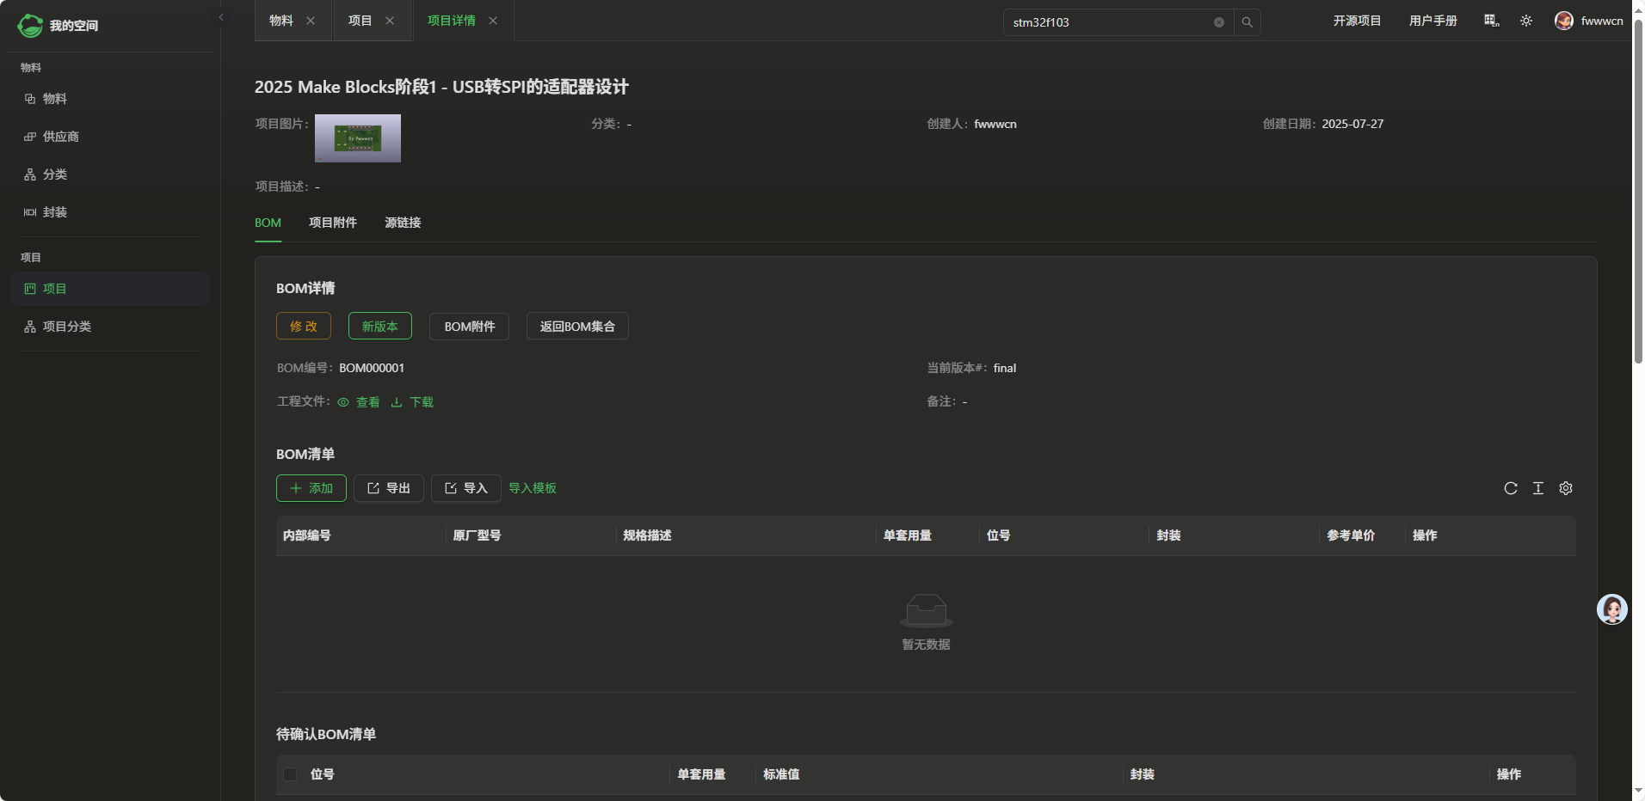Viewport: 1645px width, 801px height.
Task: Collapse the sidebar with the chevron arrow
Action: pos(221,17)
